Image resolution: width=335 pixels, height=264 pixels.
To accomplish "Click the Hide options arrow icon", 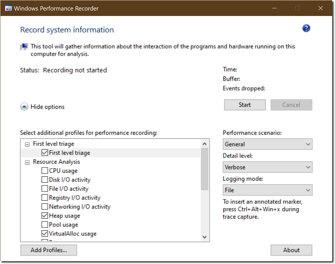I will (24, 107).
